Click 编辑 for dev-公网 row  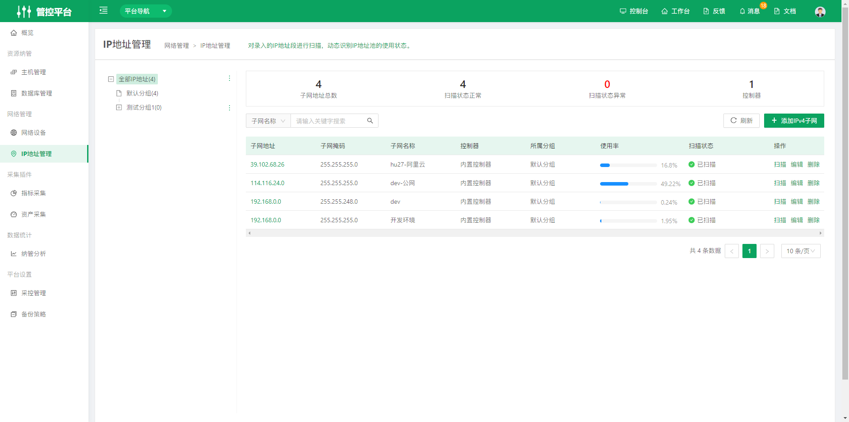[797, 183]
